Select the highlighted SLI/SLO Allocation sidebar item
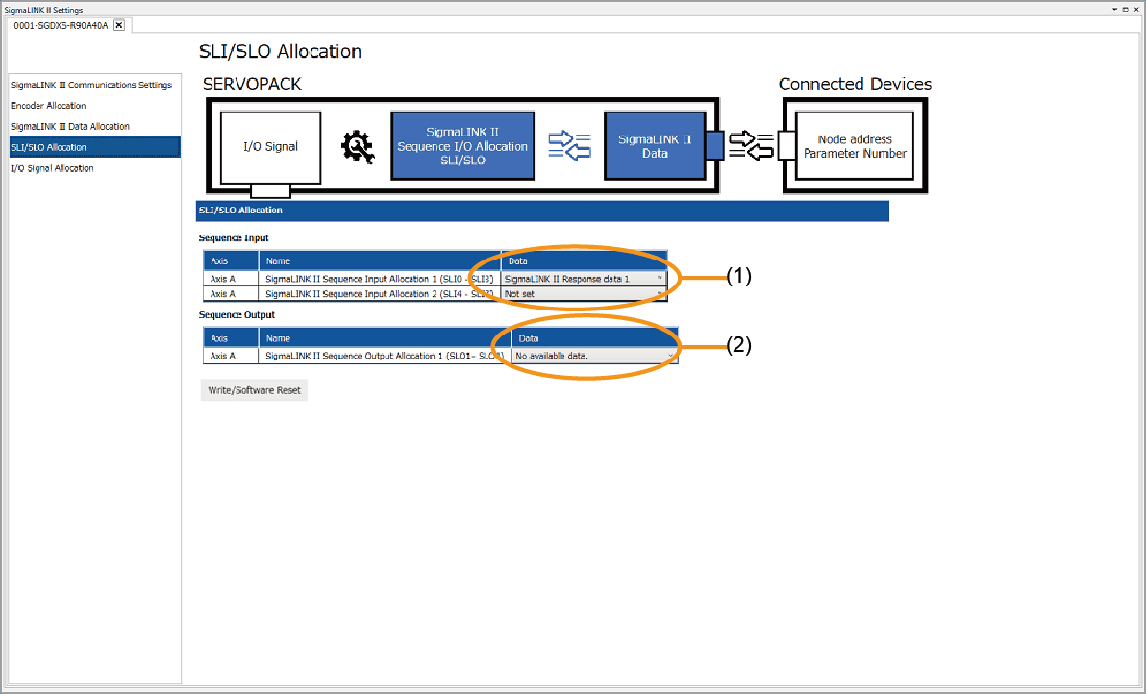 tap(48, 147)
